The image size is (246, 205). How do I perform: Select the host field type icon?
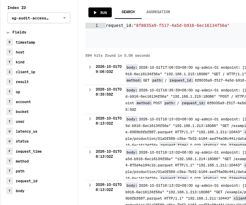click(10, 52)
